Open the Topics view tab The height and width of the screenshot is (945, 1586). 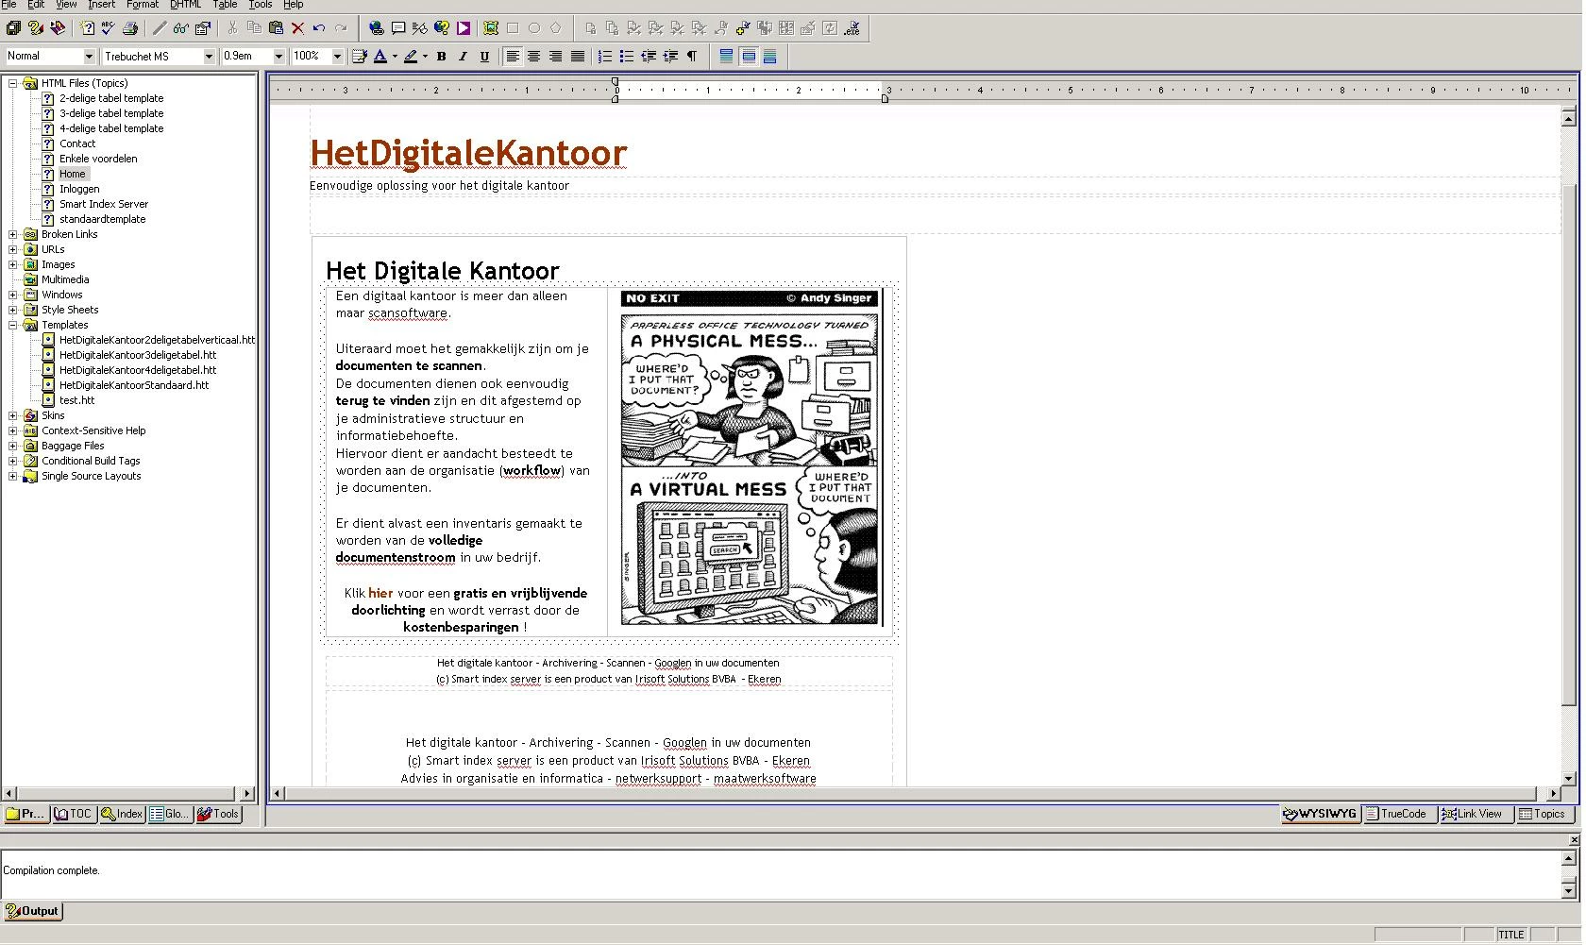pyautogui.click(x=1544, y=814)
